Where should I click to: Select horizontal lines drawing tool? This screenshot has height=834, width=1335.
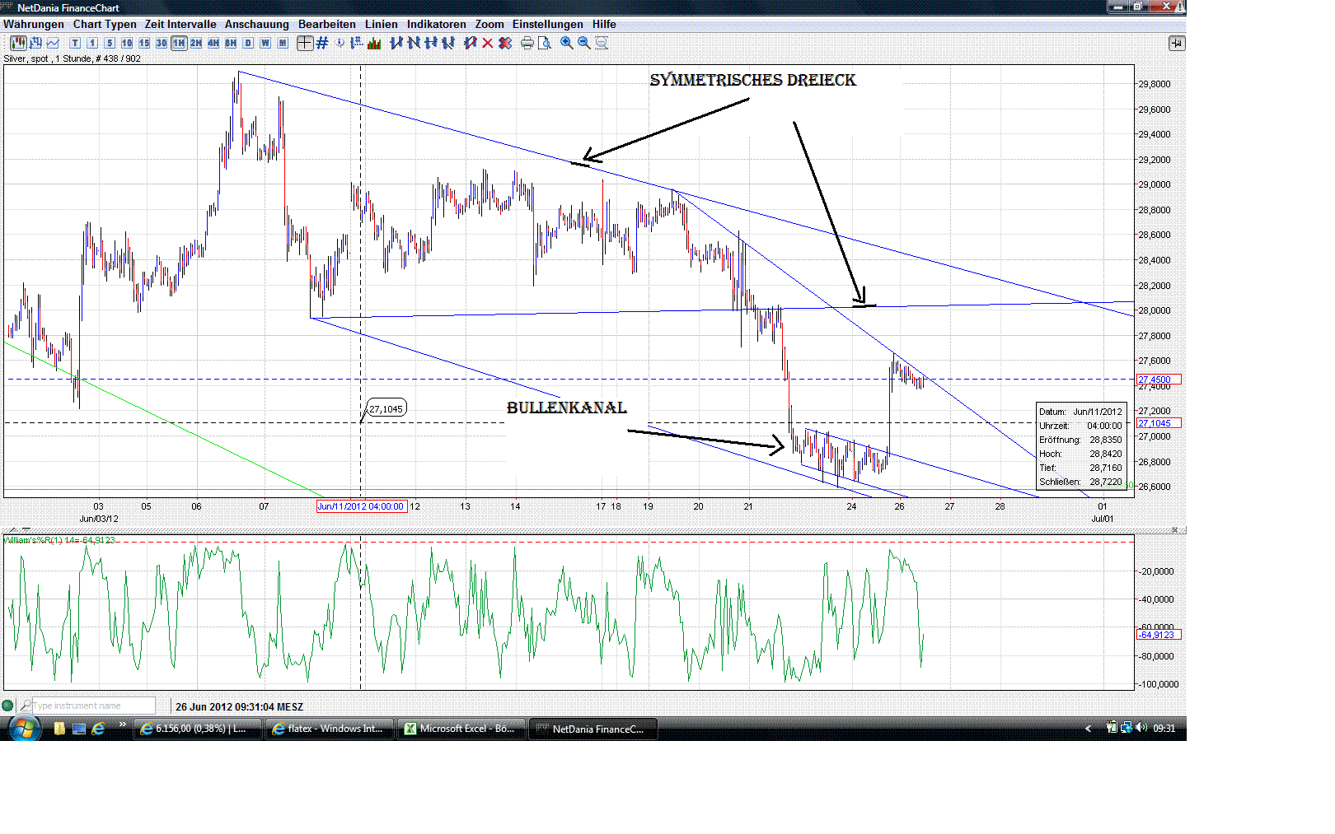click(x=431, y=43)
